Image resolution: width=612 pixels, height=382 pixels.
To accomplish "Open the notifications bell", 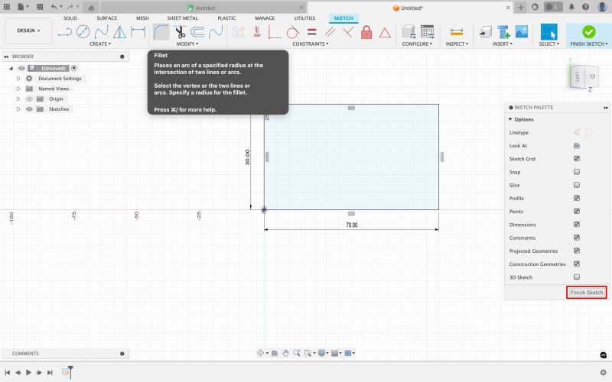I will pyautogui.click(x=571, y=7).
